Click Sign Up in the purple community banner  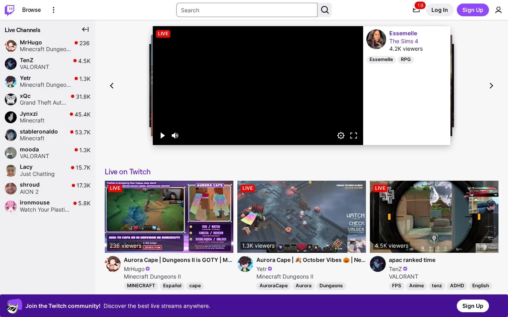(x=473, y=306)
